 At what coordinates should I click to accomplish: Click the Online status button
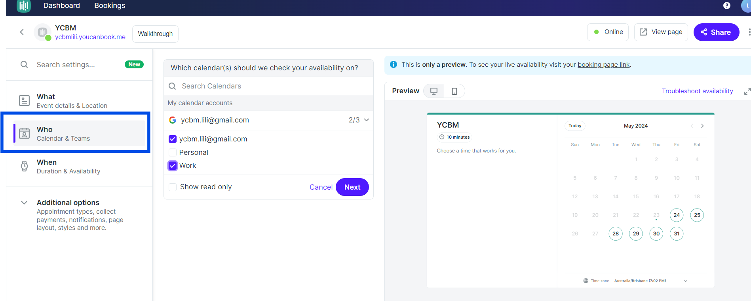click(x=608, y=32)
